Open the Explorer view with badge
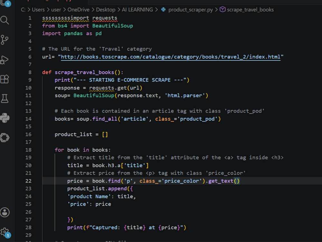The width and height of the screenshot is (322, 242). (5, 3)
